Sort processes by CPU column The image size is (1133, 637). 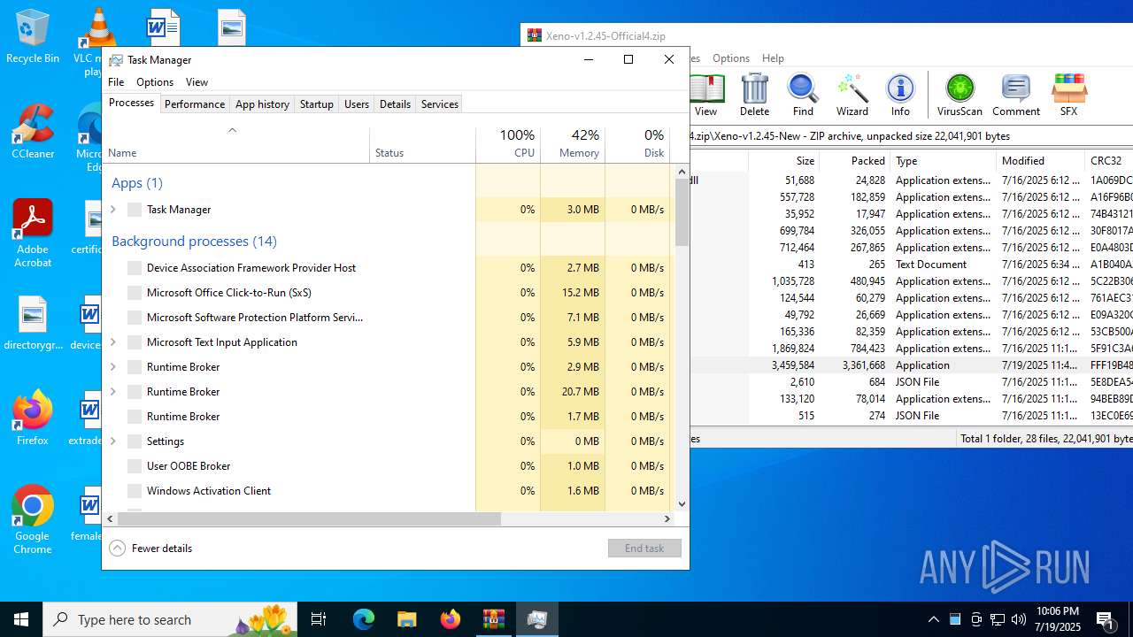pos(508,144)
